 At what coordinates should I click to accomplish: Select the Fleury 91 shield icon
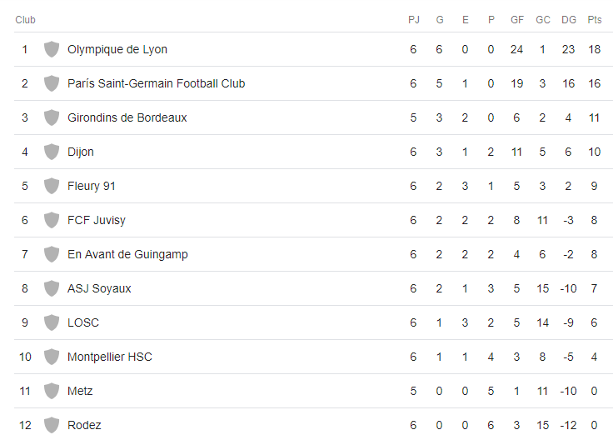52,186
